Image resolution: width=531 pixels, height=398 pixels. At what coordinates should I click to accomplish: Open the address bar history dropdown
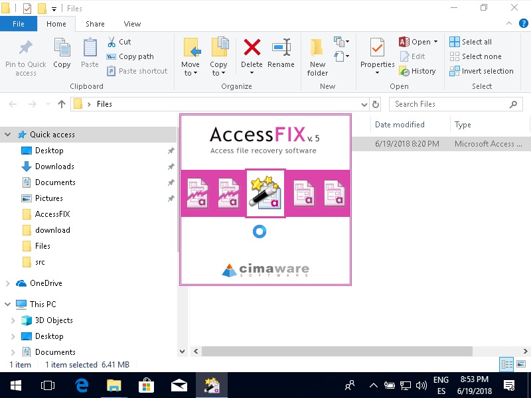tap(364, 104)
